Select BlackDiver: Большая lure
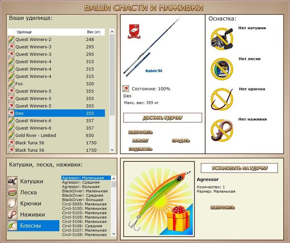This screenshot has height=243, width=290. click(x=86, y=200)
